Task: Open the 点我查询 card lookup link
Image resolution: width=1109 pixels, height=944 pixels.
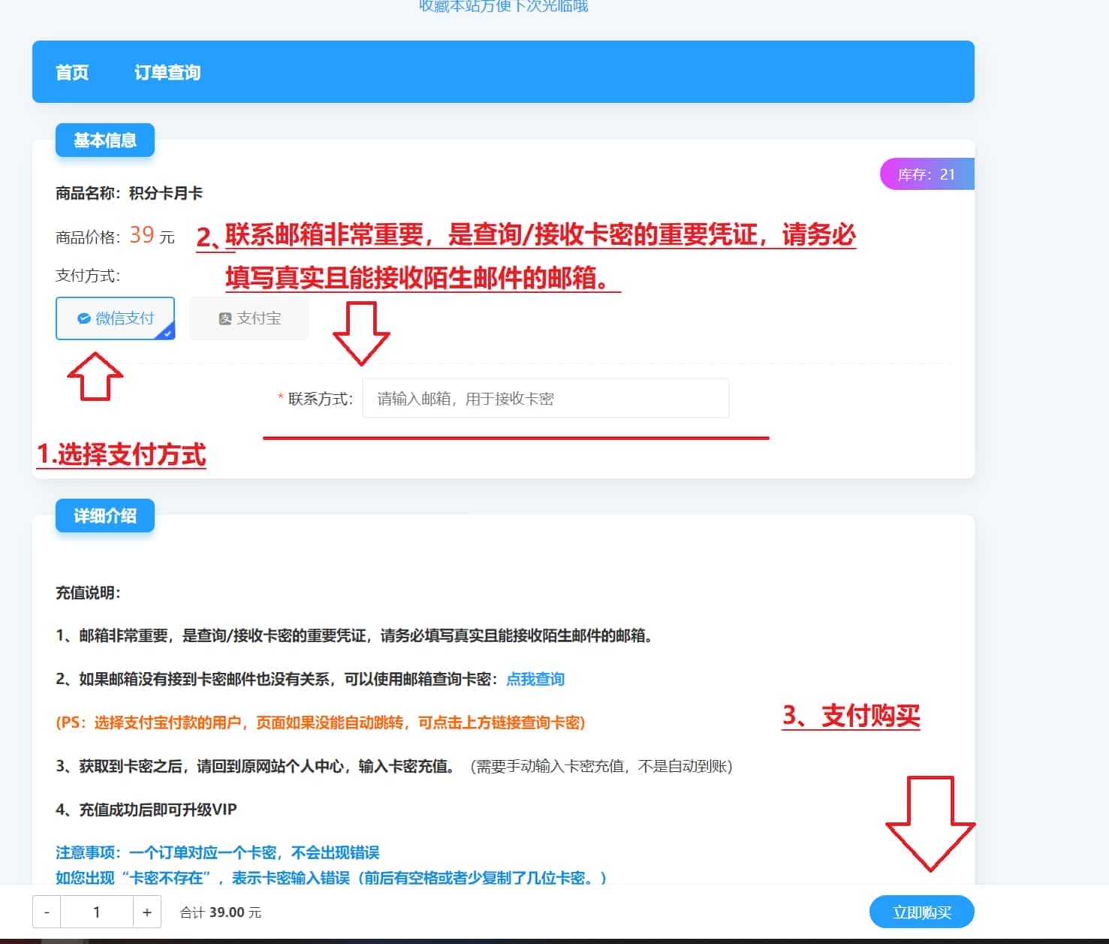Action: pos(535,679)
